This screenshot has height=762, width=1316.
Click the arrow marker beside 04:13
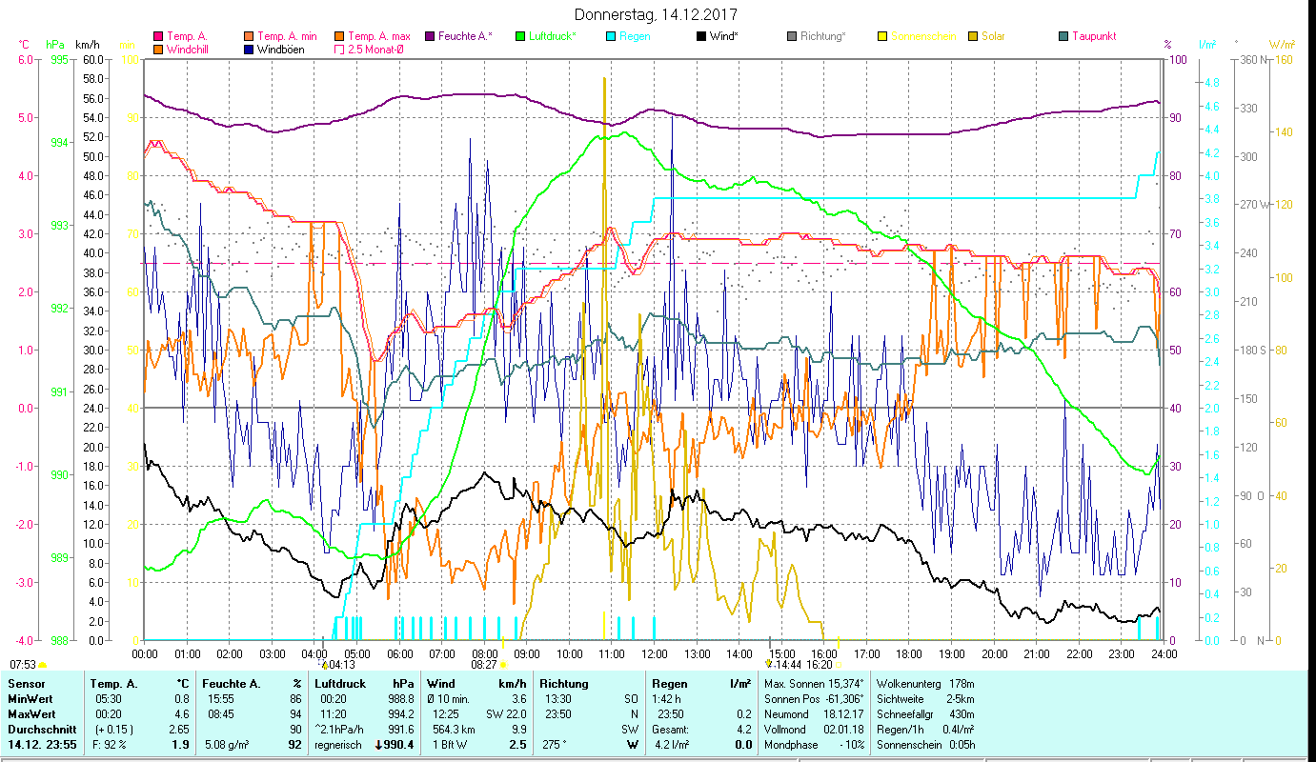coord(324,664)
